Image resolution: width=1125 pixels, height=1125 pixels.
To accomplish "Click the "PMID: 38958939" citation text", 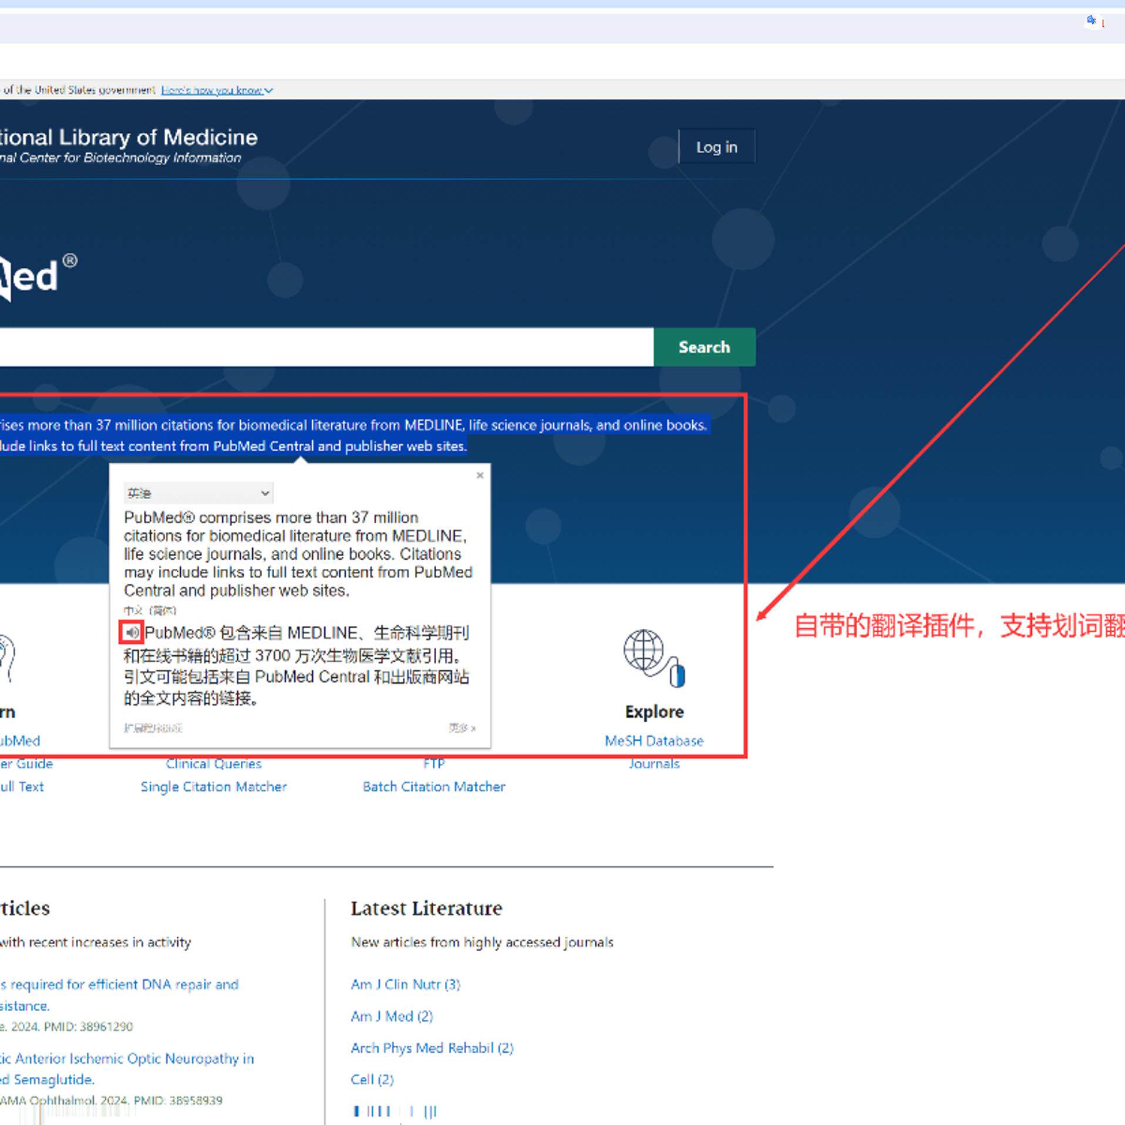I will (x=178, y=1100).
